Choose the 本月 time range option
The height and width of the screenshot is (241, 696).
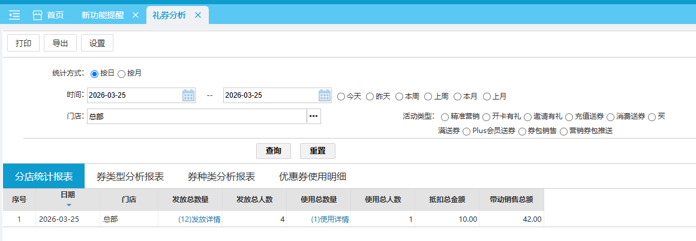pos(458,96)
